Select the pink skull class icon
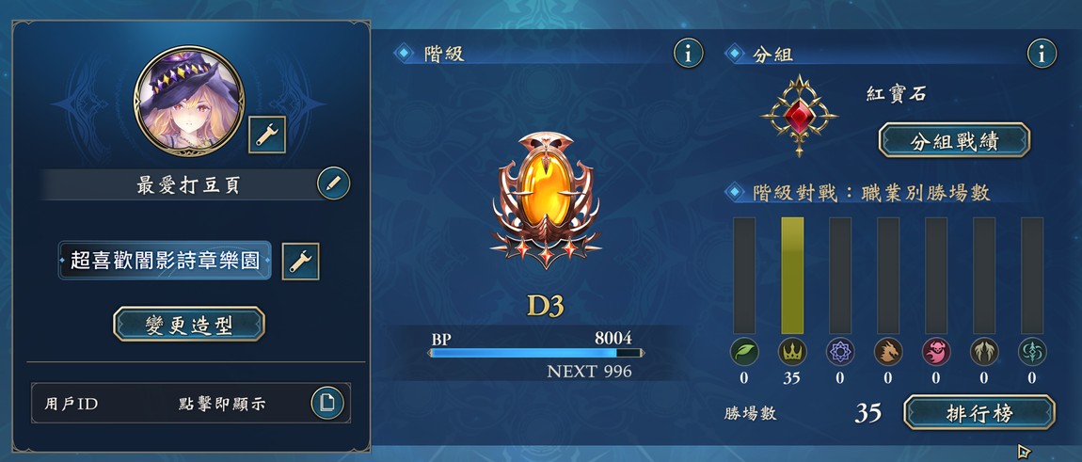Image resolution: width=1082 pixels, height=462 pixels. click(936, 352)
